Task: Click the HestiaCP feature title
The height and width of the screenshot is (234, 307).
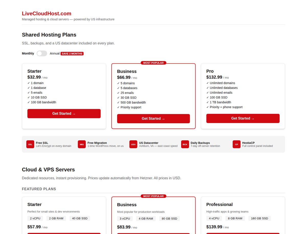Action: coord(248,143)
